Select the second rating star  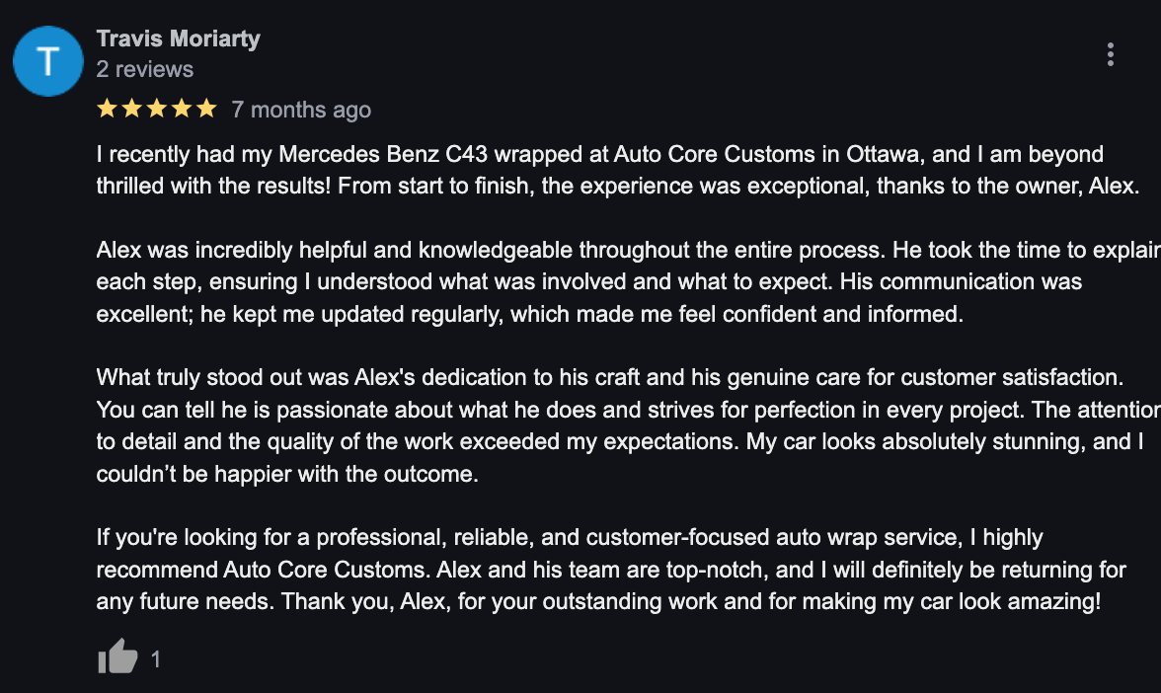point(132,109)
